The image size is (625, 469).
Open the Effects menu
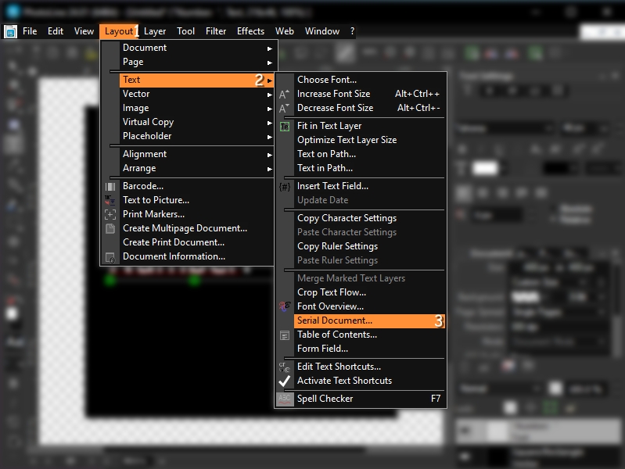(250, 31)
